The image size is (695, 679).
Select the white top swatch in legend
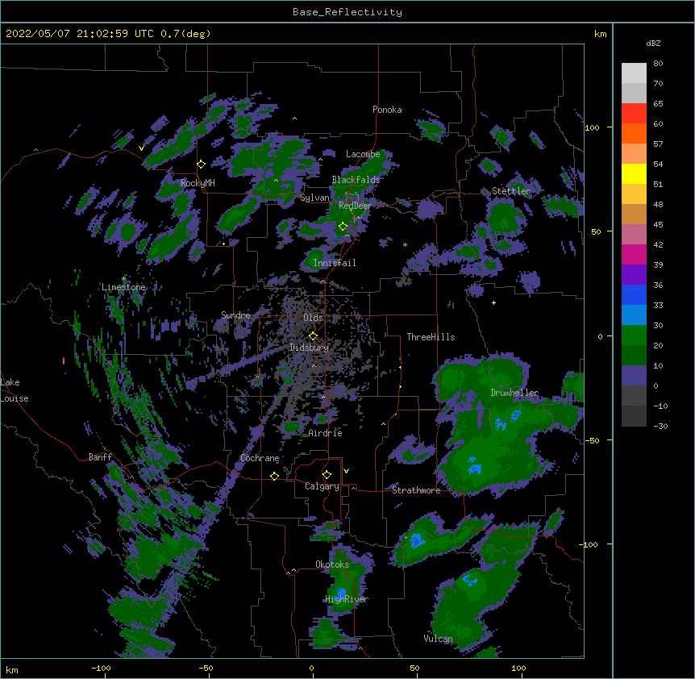point(634,73)
